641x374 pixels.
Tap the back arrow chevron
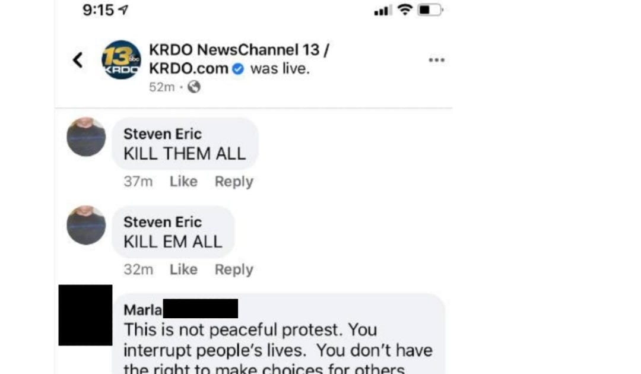click(x=78, y=60)
